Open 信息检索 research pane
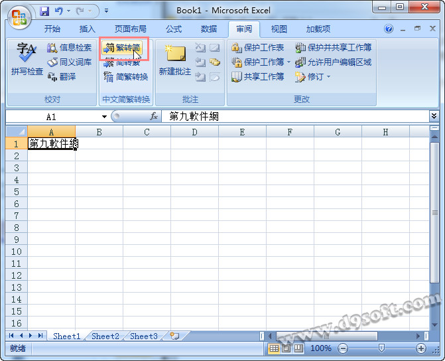Screen dimensions: 445x361 (x=69, y=47)
